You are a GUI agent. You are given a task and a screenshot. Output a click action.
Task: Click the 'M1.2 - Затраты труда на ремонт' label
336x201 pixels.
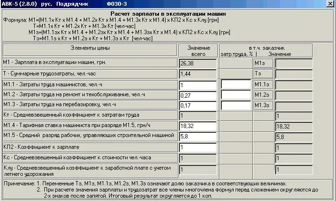pos(90,95)
